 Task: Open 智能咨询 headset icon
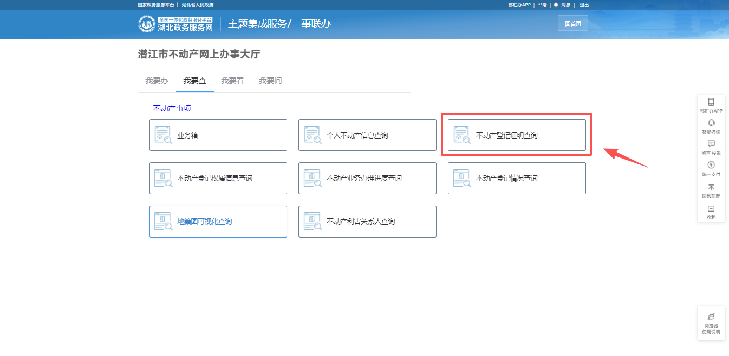(x=711, y=123)
